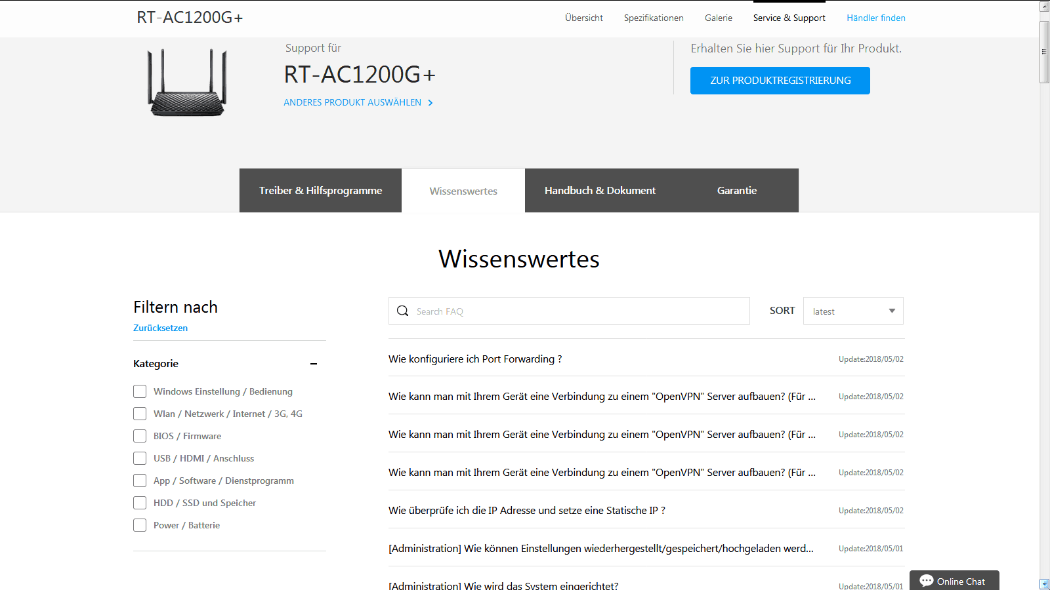1050x590 pixels.
Task: Collapse the Kategorie filter section
Action: coord(314,364)
